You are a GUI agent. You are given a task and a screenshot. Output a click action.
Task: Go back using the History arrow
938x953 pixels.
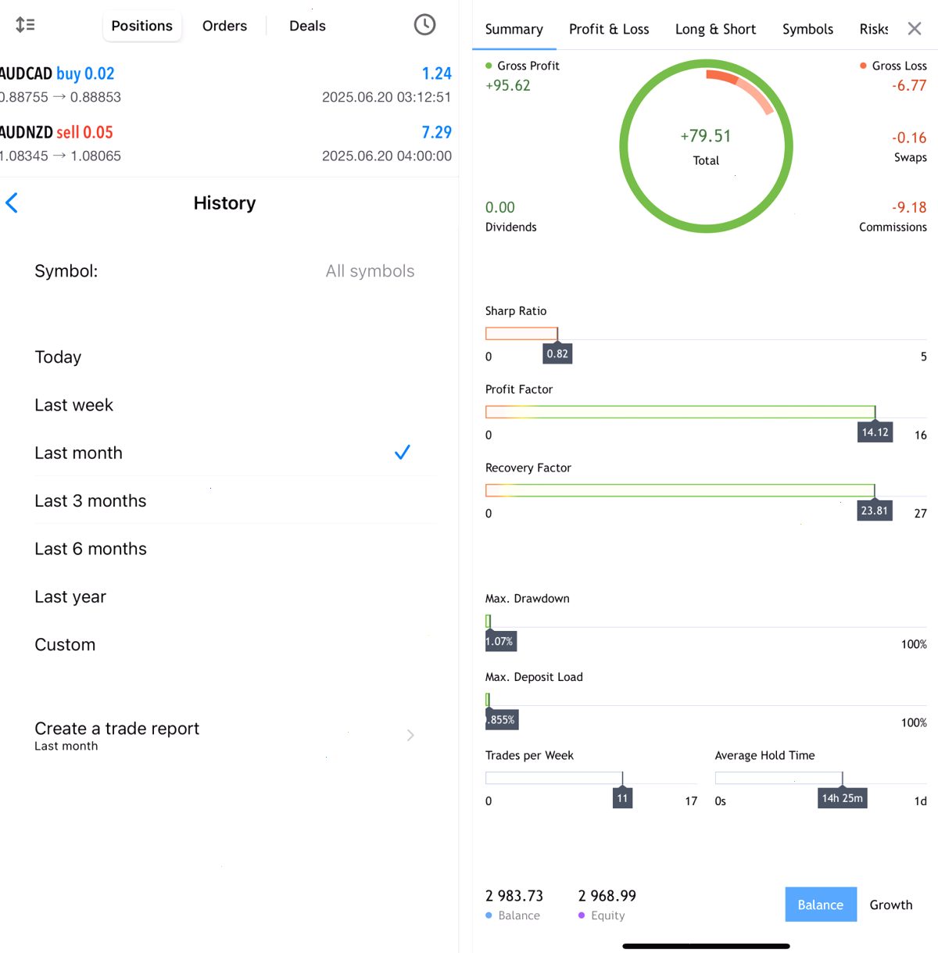[x=12, y=203]
